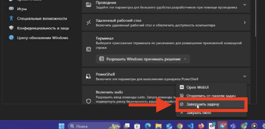Click the Open WebUI taskbar icon
The height and width of the screenshot is (129, 265).
[x=212, y=125]
